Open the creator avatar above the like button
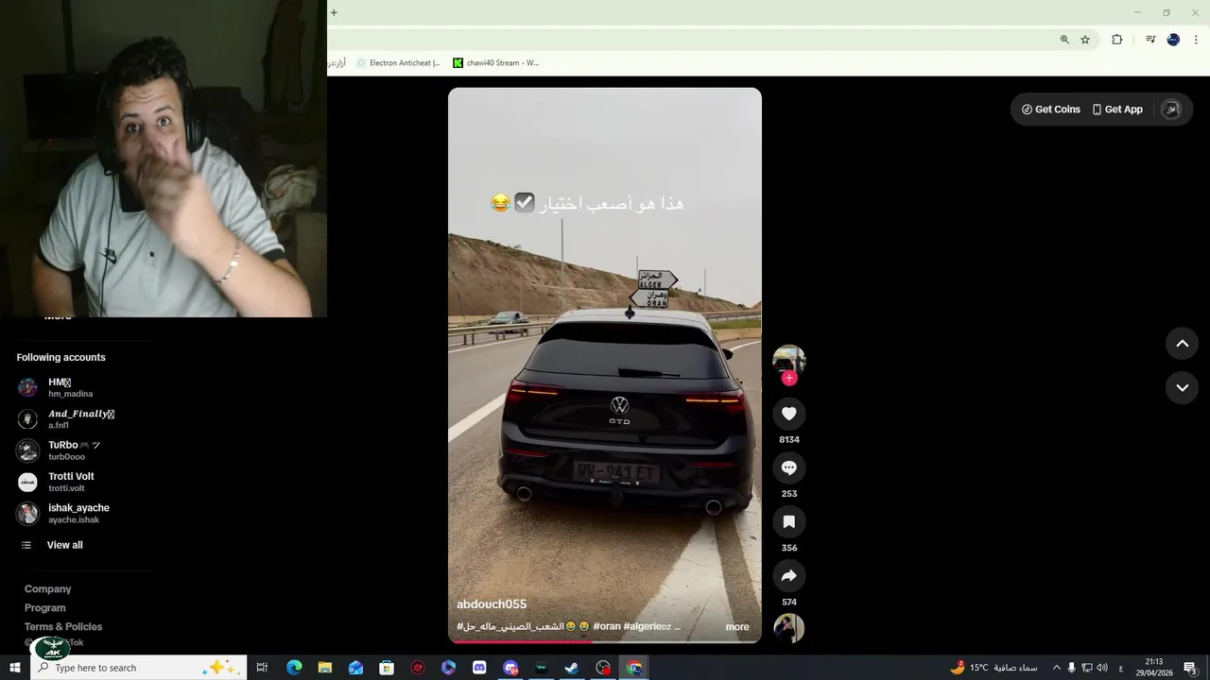This screenshot has width=1210, height=680. 789,360
